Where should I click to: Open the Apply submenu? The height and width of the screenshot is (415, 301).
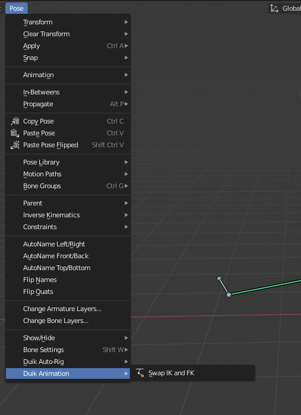coord(68,46)
